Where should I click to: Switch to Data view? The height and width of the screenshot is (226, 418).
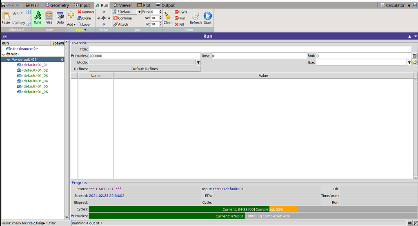point(60,18)
